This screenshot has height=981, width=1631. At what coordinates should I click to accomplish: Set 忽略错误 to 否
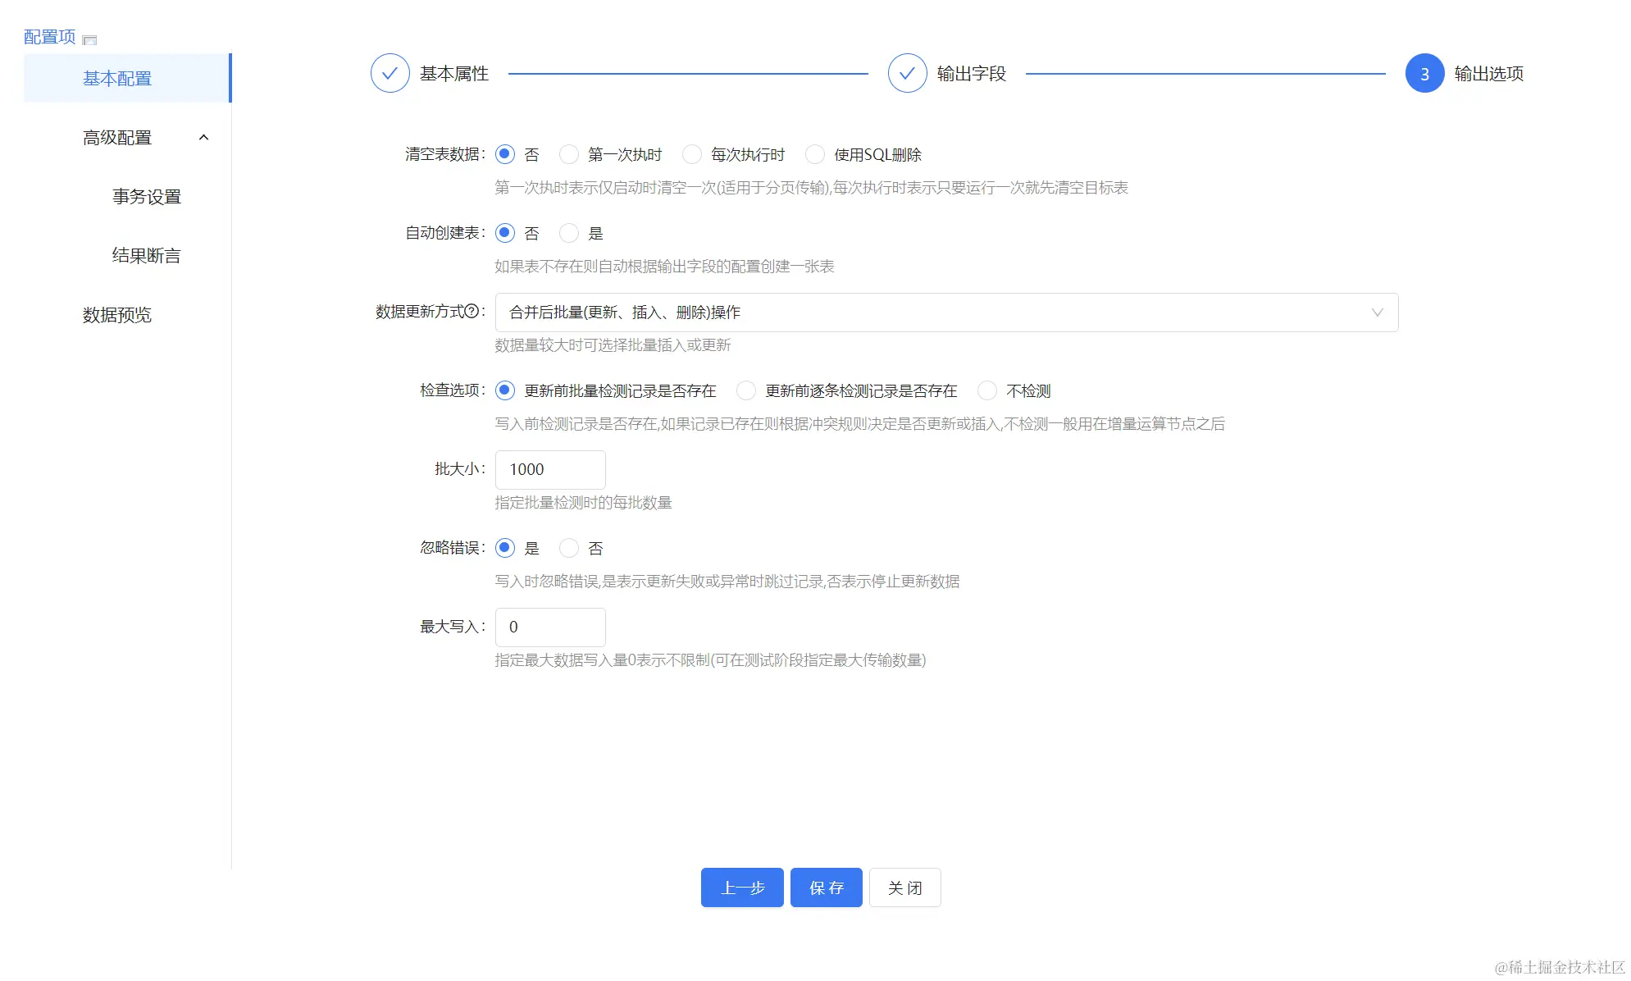[569, 548]
